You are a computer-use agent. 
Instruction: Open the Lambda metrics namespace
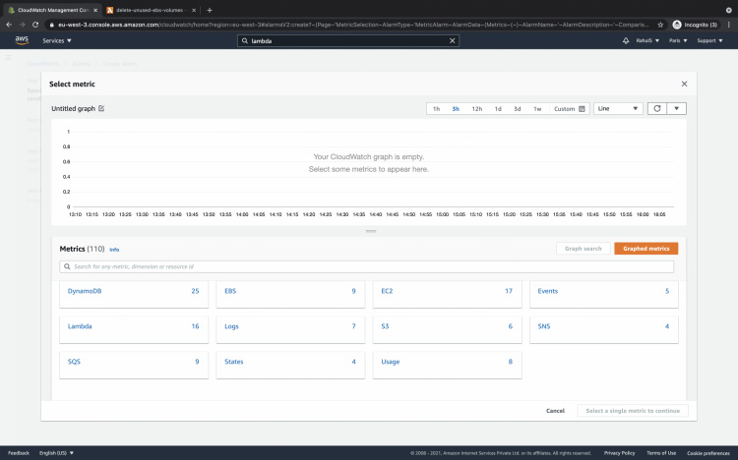(80, 326)
